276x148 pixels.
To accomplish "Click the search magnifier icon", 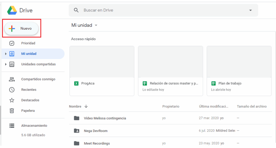I will pyautogui.click(x=76, y=10).
